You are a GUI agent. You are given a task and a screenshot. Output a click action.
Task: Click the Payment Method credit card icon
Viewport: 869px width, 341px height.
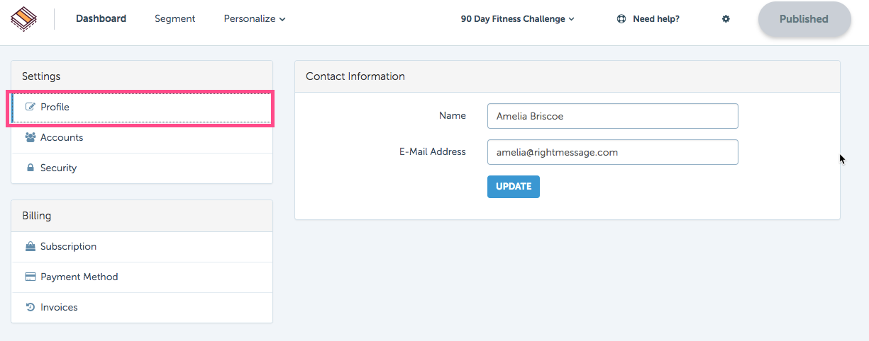click(31, 277)
